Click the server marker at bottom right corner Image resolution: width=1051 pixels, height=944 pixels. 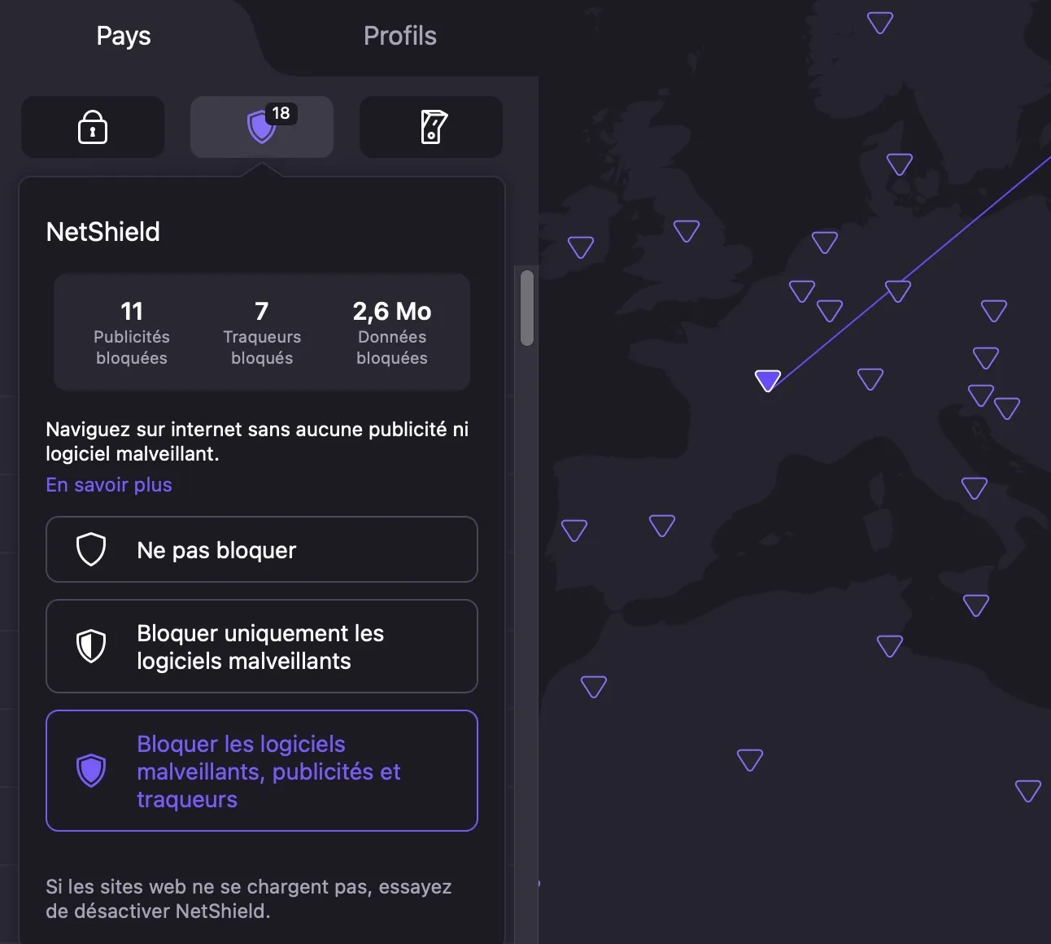point(1027,789)
